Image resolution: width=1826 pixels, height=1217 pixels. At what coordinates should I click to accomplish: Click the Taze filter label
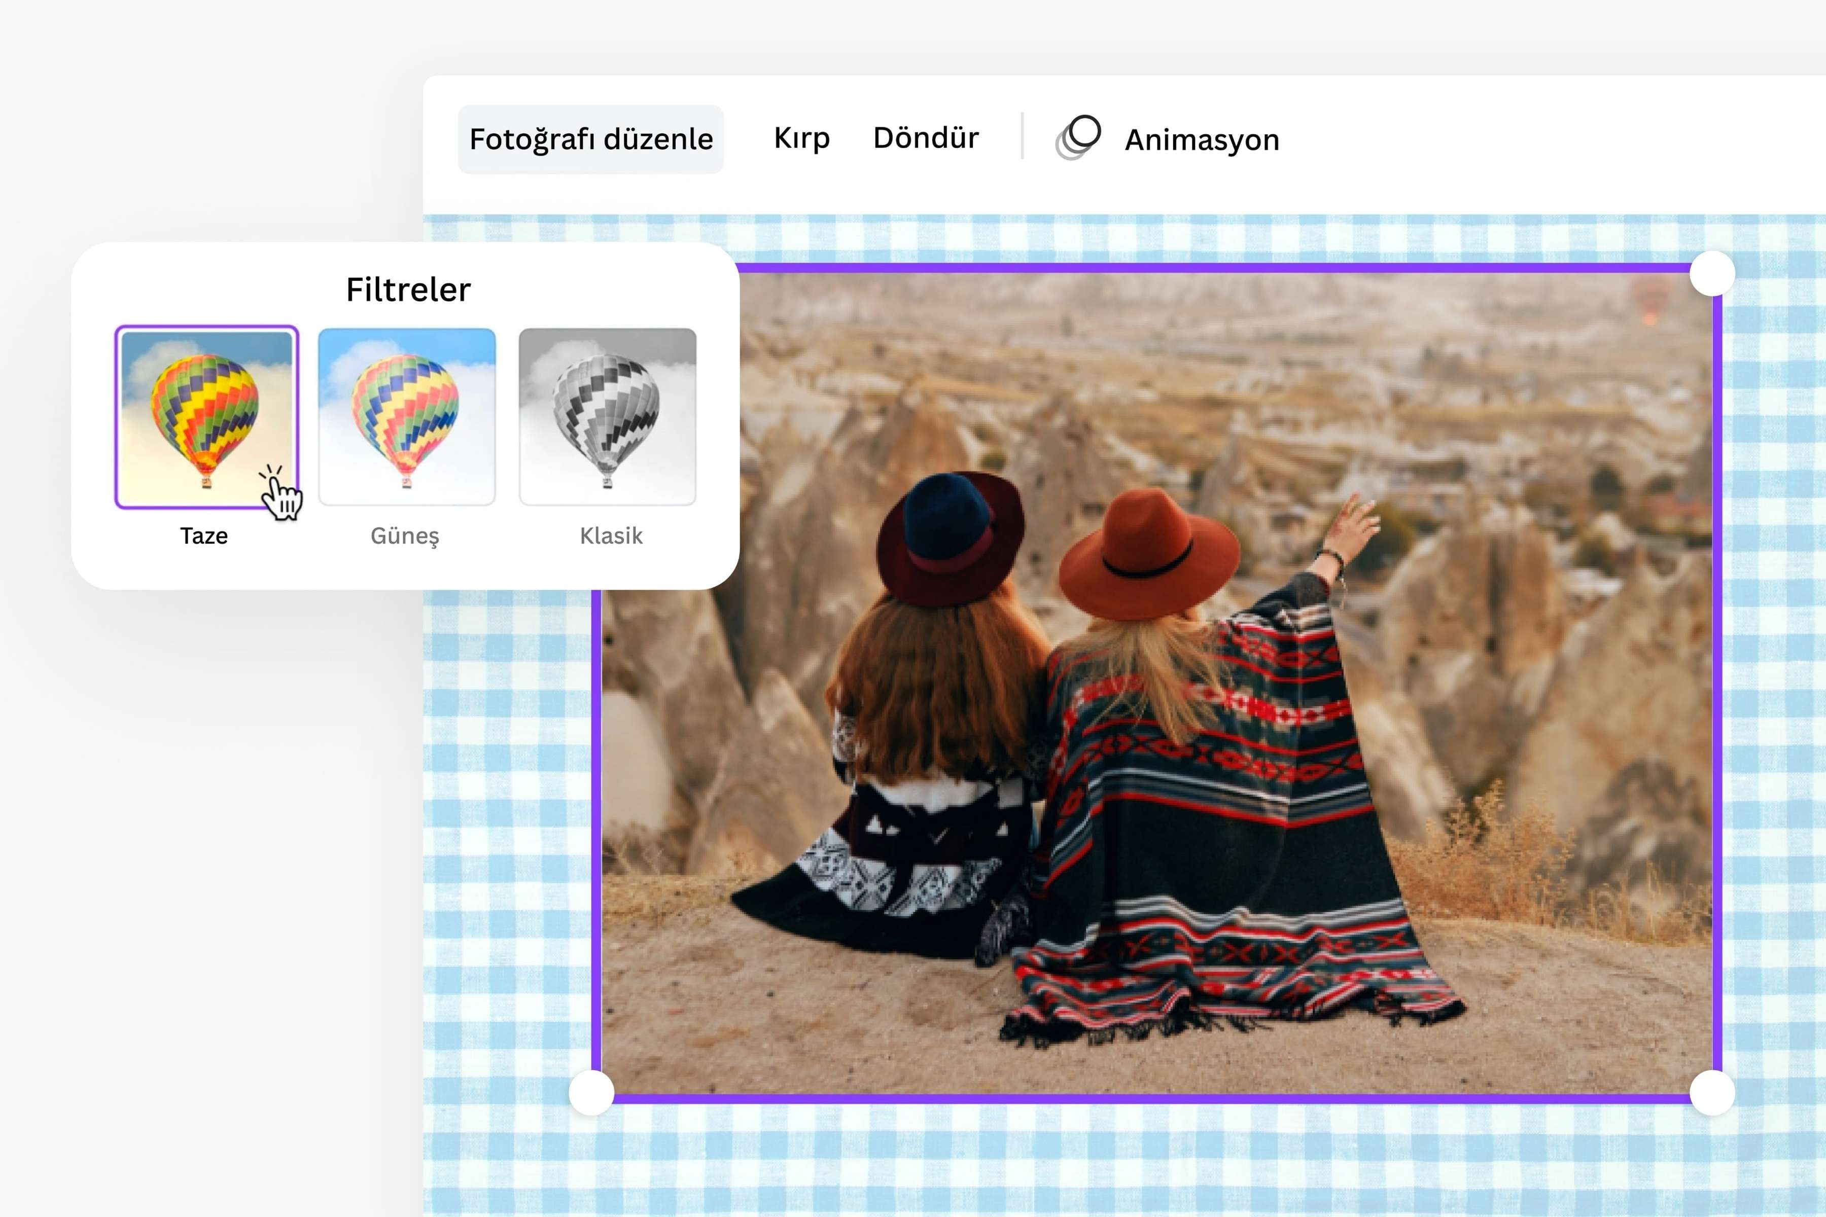point(204,535)
